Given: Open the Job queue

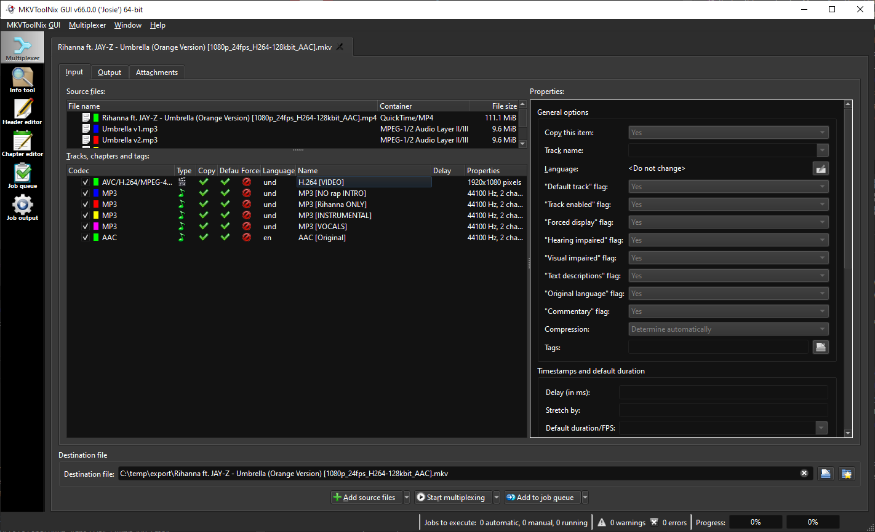Looking at the screenshot, I should 22,176.
